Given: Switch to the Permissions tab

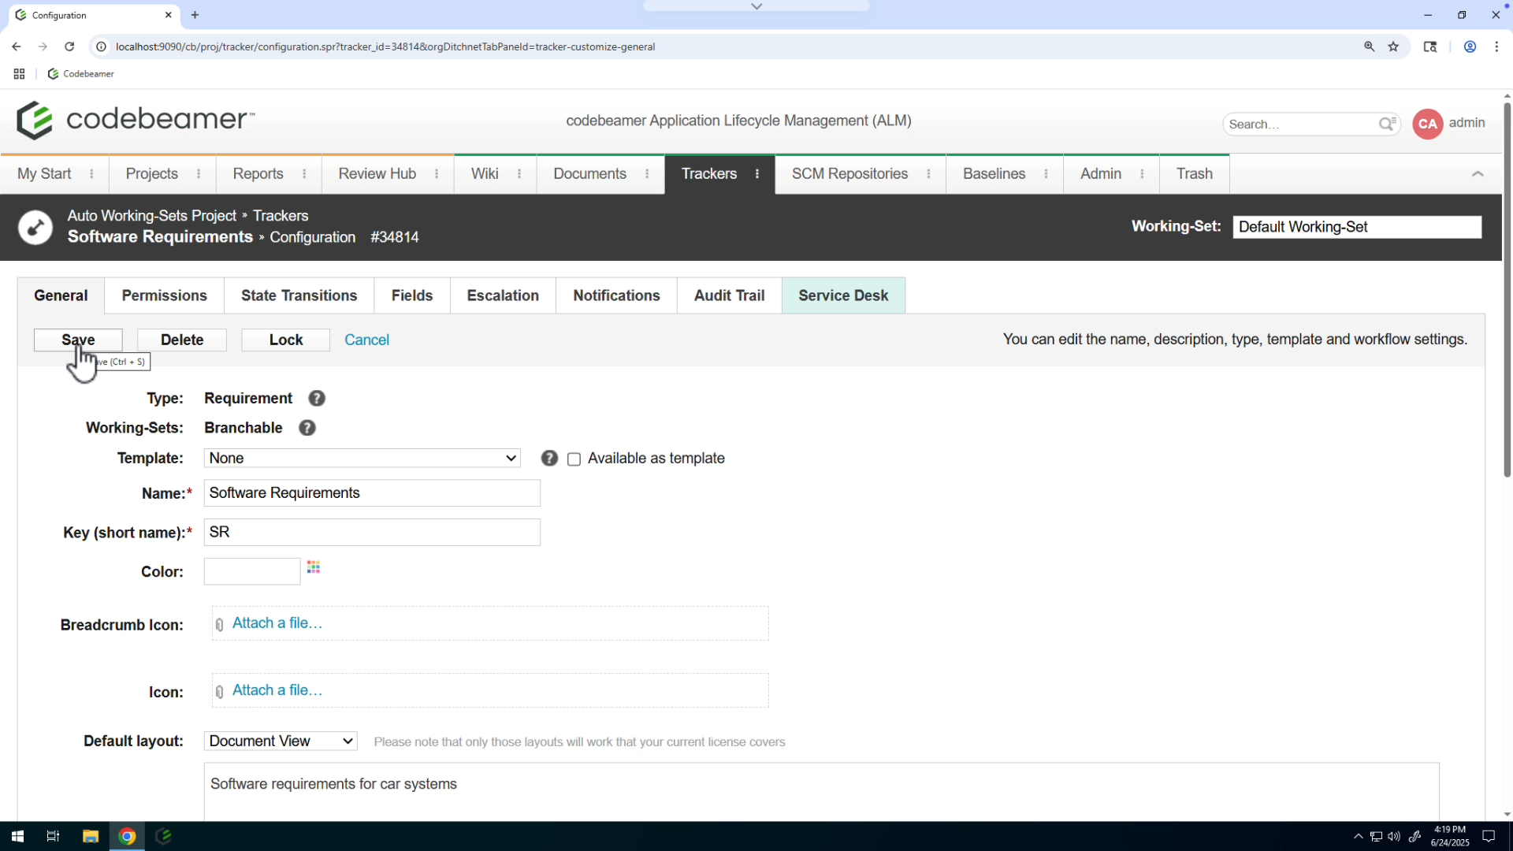Looking at the screenshot, I should tap(164, 295).
